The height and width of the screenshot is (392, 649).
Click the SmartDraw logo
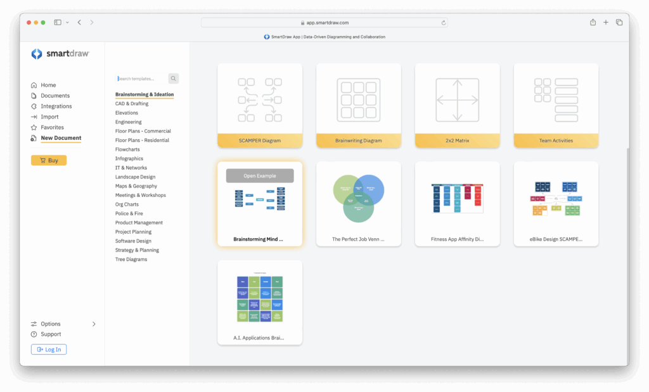pyautogui.click(x=60, y=54)
